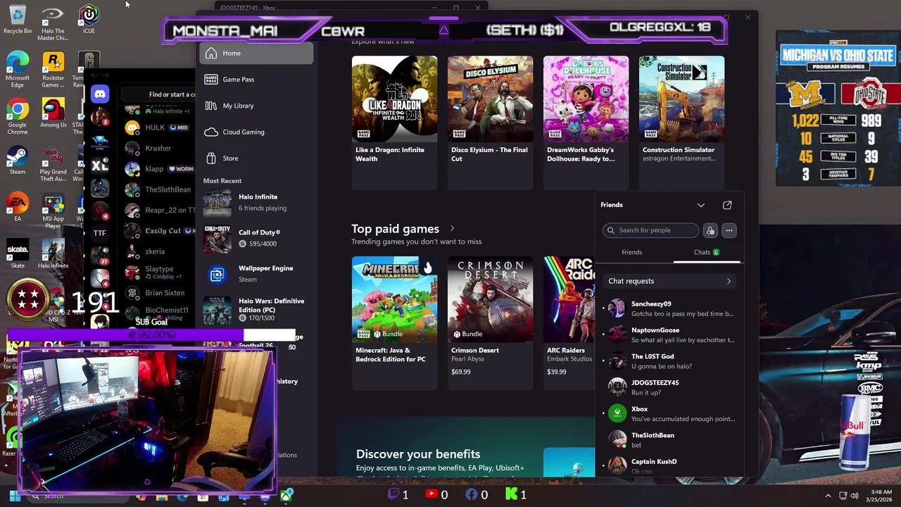Switch to the Chats tab
The height and width of the screenshot is (507, 901).
pos(706,252)
